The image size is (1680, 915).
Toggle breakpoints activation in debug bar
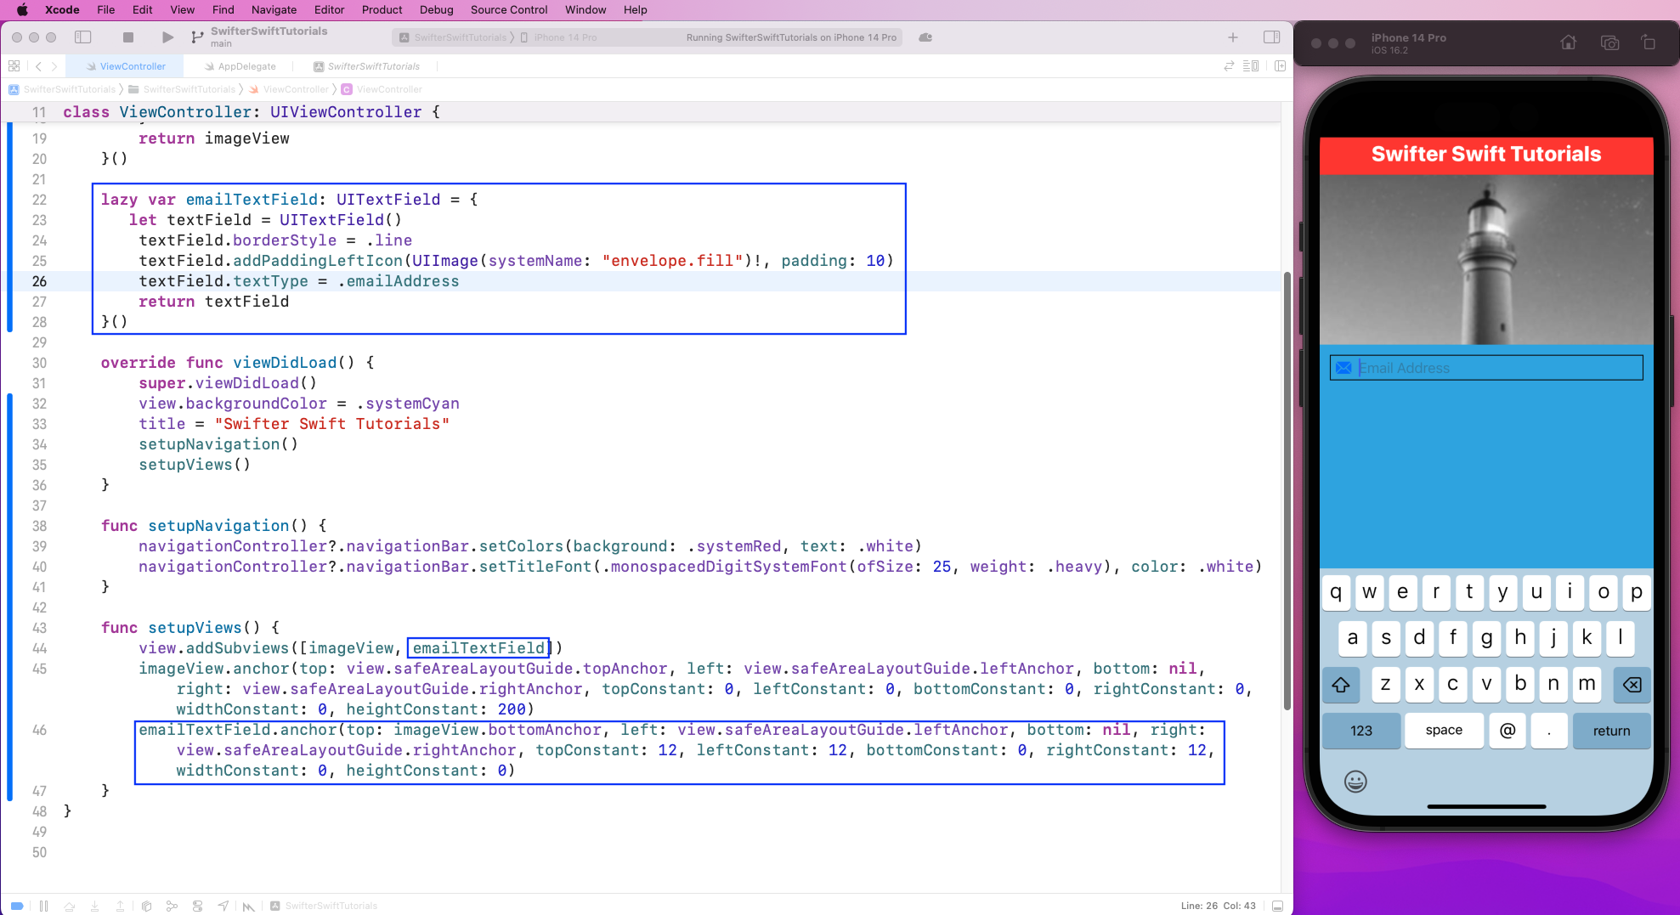[x=17, y=906]
